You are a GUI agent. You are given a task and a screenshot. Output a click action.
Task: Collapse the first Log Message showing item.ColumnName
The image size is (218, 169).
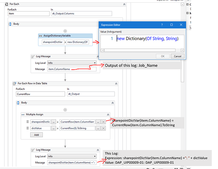(98, 56)
